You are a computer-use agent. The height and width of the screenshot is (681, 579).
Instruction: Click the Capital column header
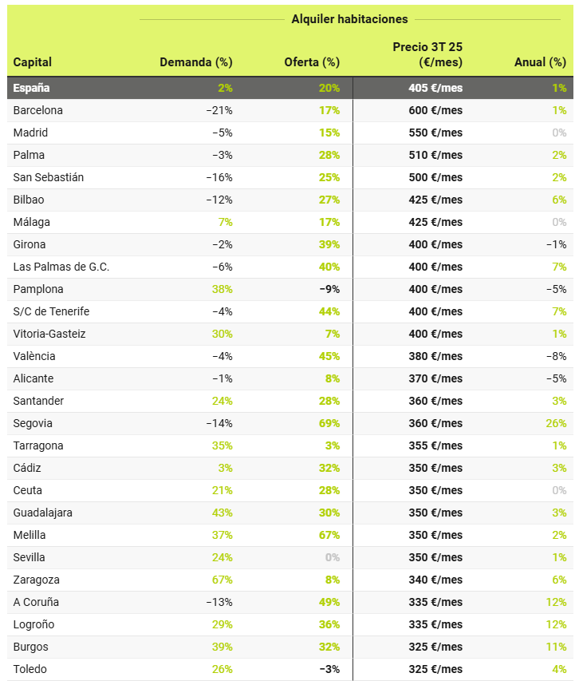(33, 62)
